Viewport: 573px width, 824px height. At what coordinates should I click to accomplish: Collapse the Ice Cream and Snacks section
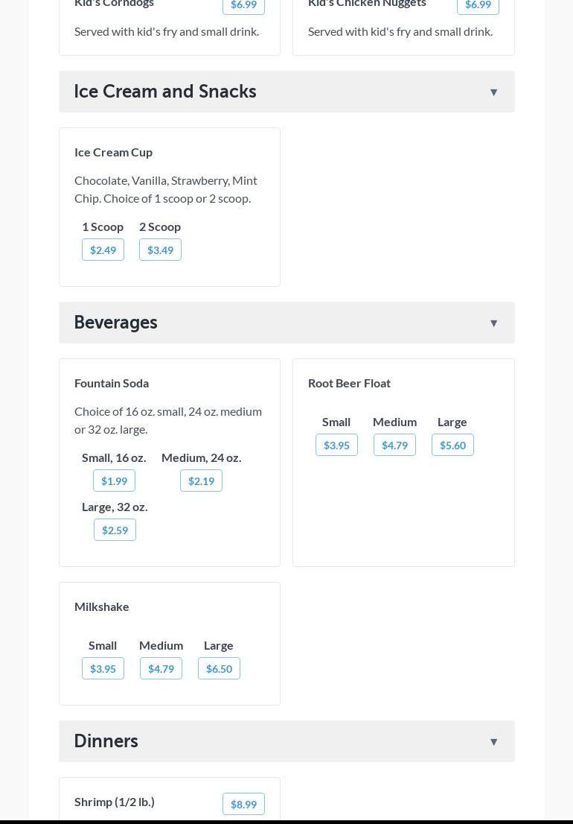[493, 92]
